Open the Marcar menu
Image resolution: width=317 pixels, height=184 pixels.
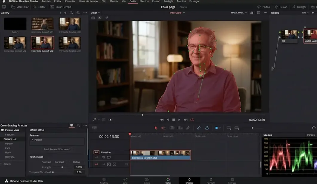114,1
